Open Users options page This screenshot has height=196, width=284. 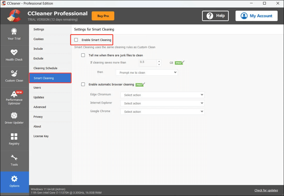pos(50,88)
